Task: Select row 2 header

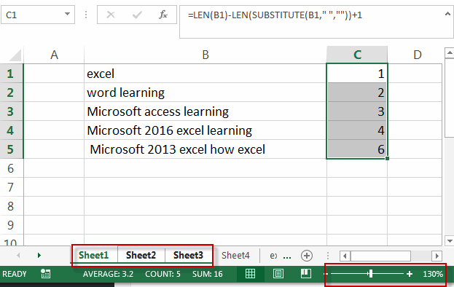Action: tap(10, 93)
